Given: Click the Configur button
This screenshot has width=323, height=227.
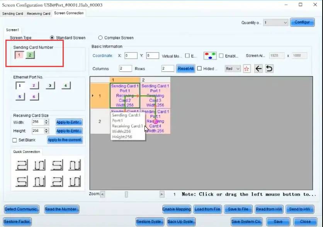Looking at the screenshot, I should (x=302, y=22).
